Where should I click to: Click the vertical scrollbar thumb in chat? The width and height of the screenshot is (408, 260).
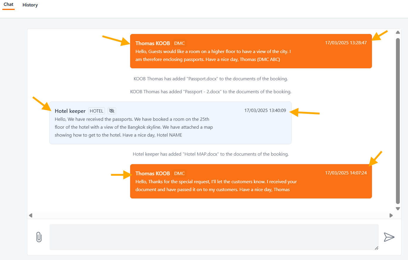tap(398, 120)
